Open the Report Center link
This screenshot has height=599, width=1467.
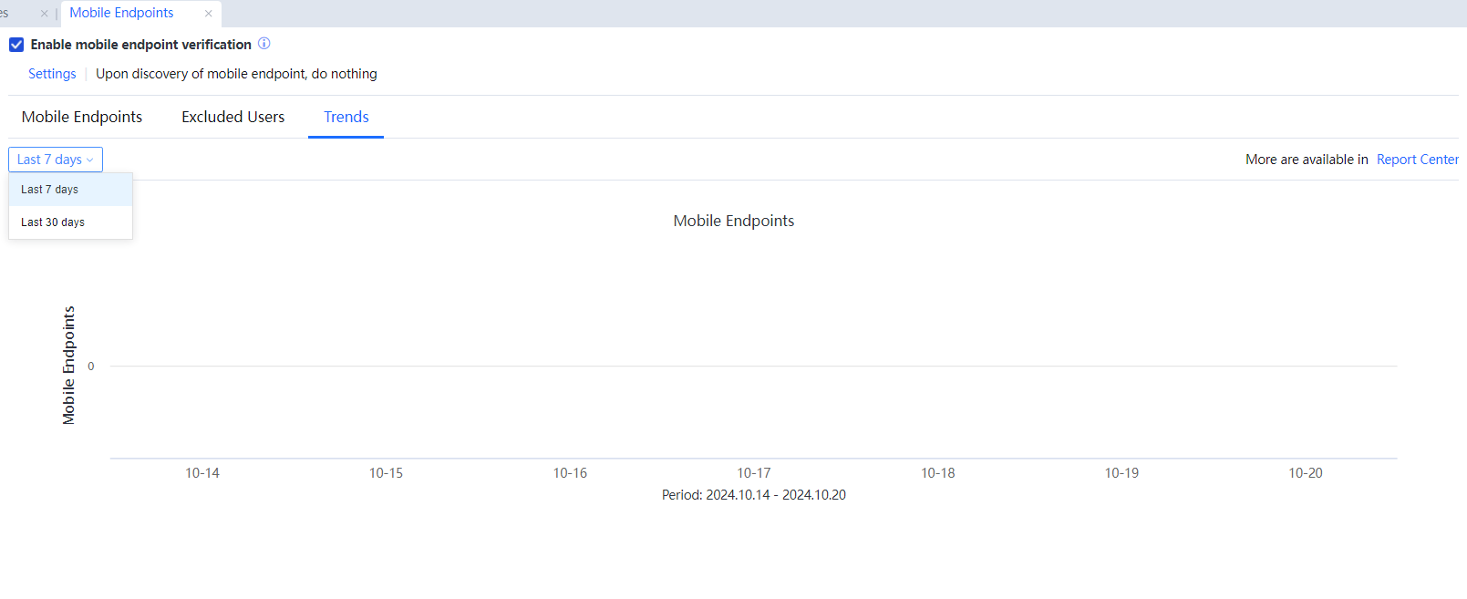(1417, 160)
